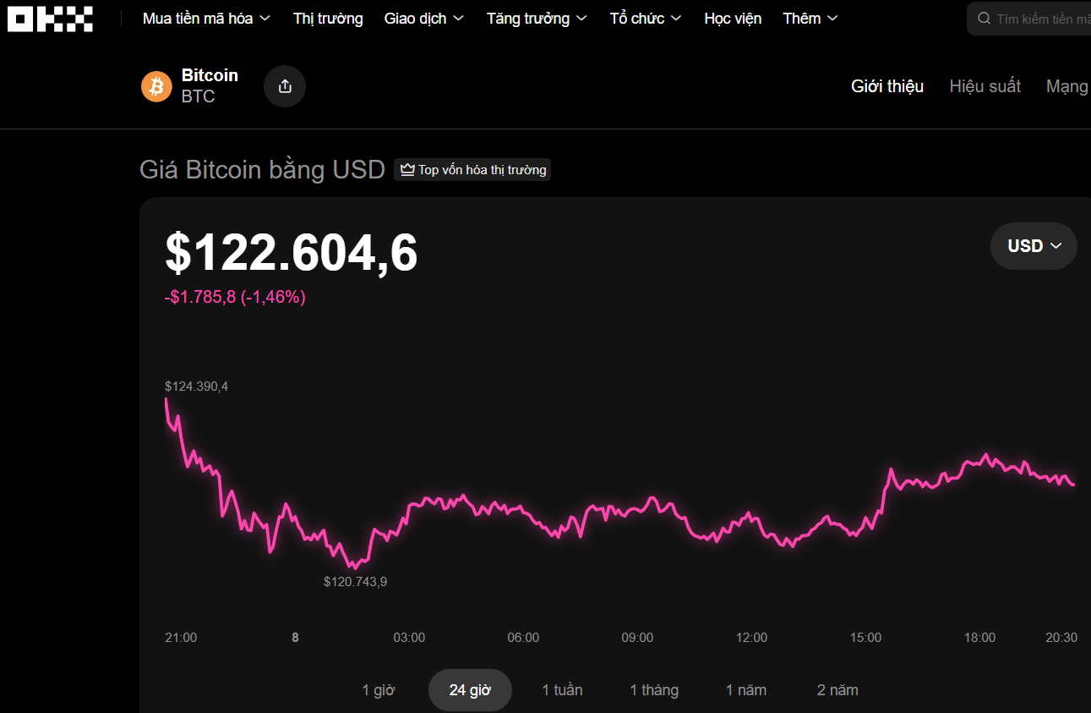
Task: Open the 'Học viện' page
Action: (732, 18)
